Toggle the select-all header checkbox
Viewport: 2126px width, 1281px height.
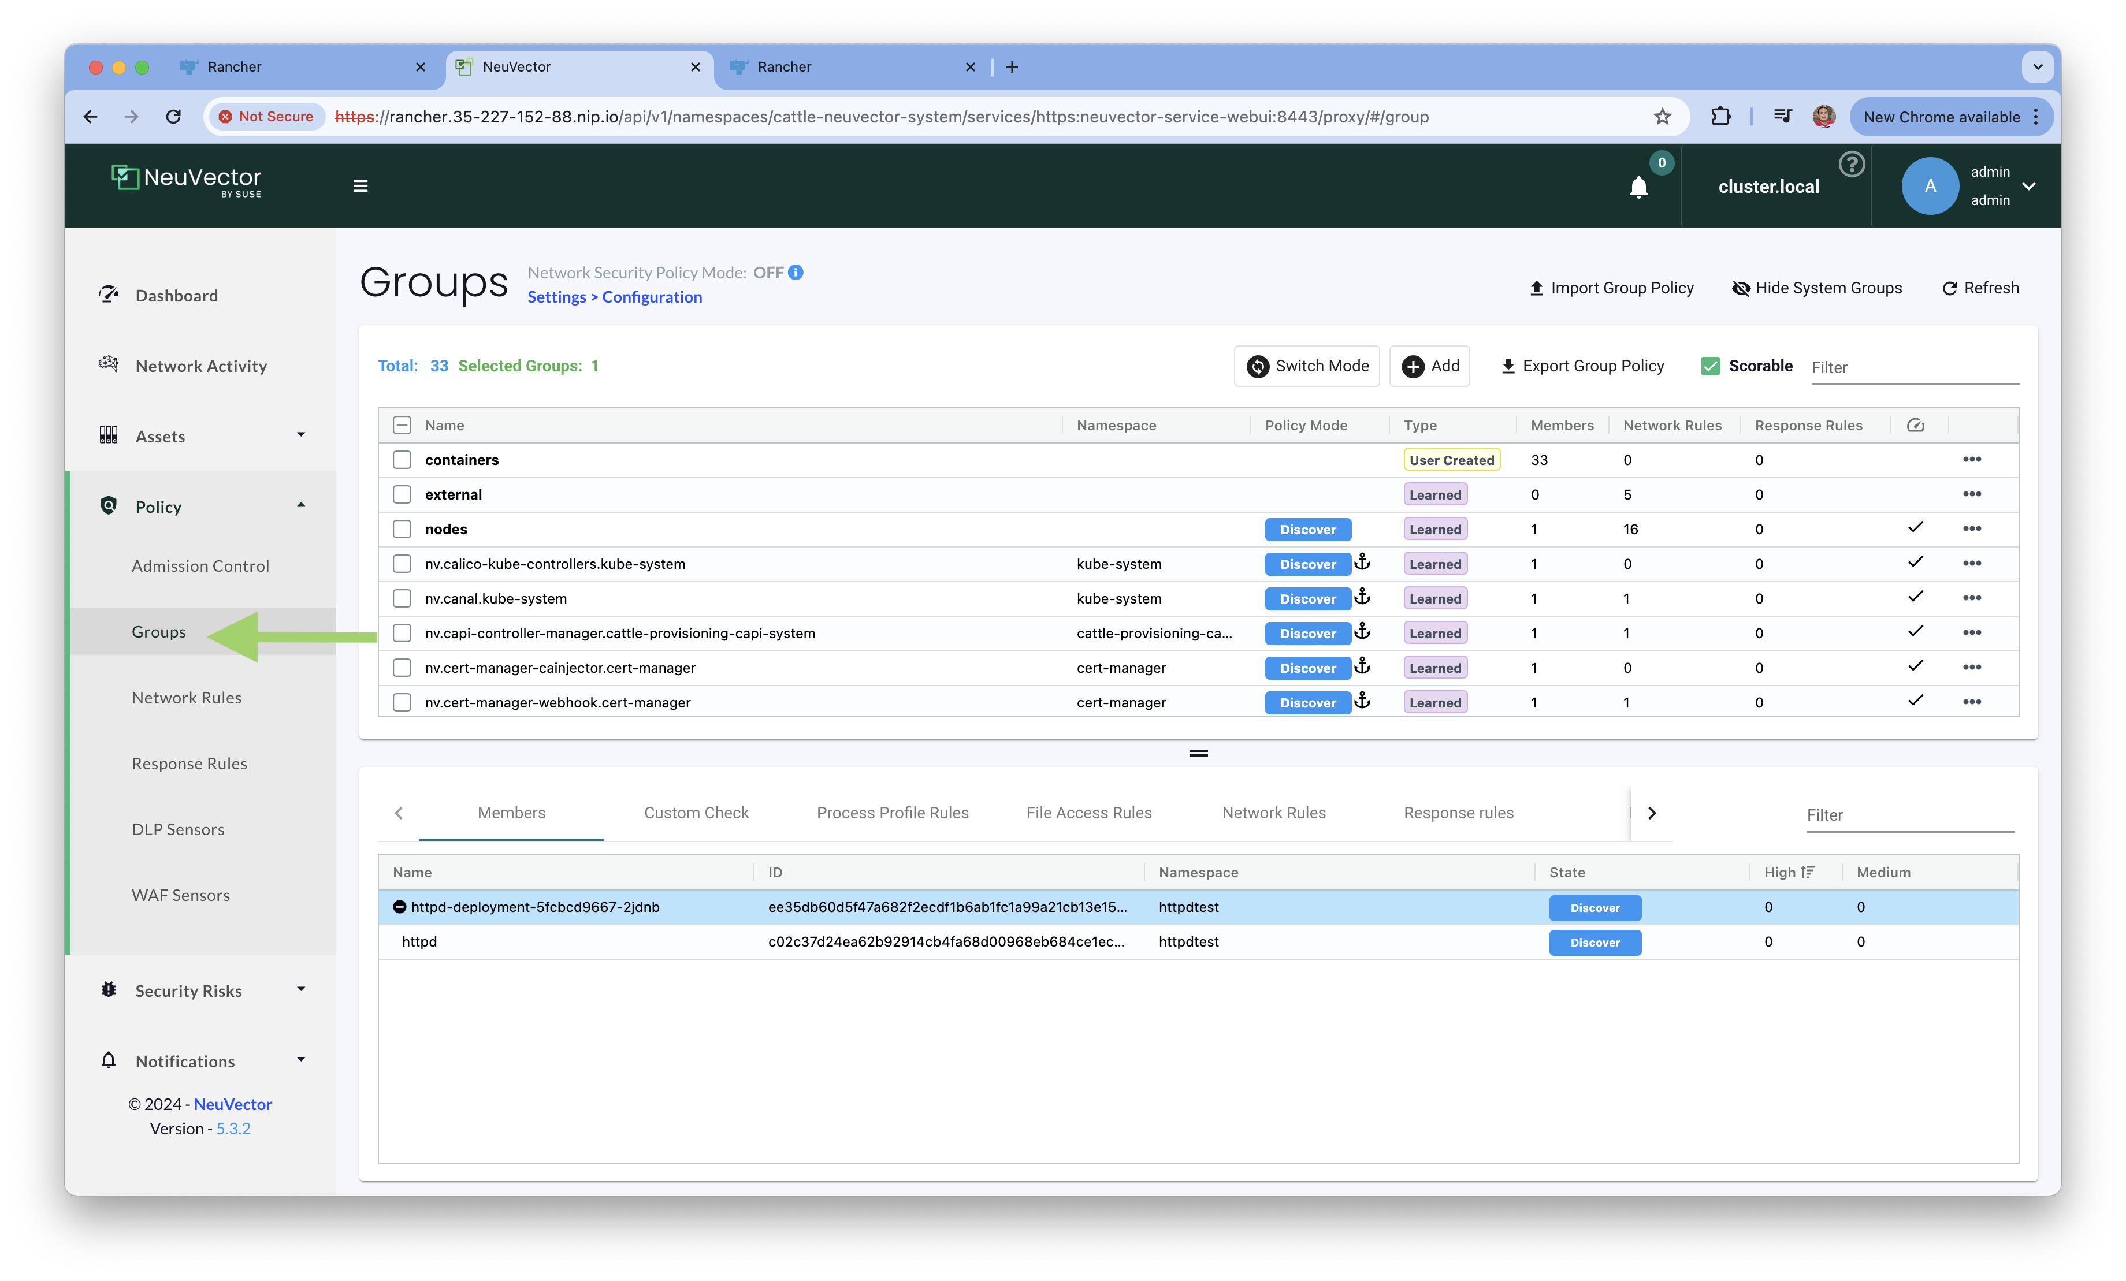(x=402, y=425)
